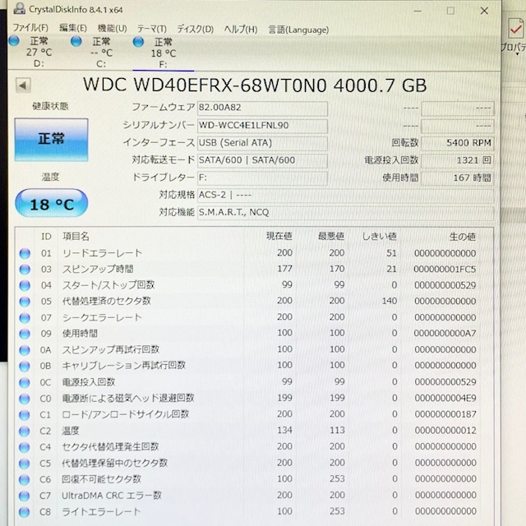Click the 対応規格 field ACS-2

(x=345, y=195)
